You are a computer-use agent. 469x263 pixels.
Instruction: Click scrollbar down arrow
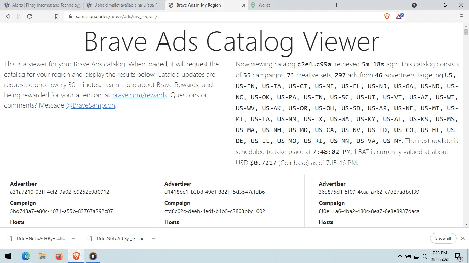click(466, 225)
